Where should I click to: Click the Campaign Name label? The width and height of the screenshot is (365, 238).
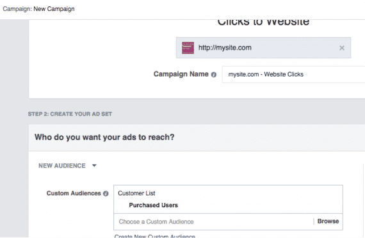tap(181, 74)
